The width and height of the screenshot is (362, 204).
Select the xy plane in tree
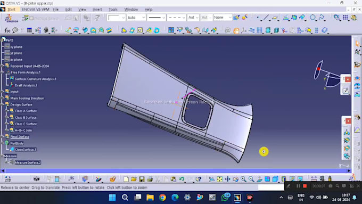point(16,47)
